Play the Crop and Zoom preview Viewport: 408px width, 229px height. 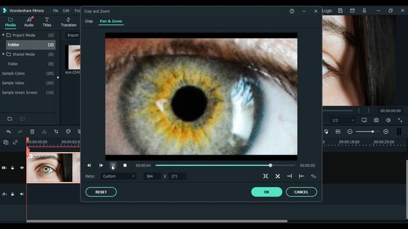coord(101,165)
